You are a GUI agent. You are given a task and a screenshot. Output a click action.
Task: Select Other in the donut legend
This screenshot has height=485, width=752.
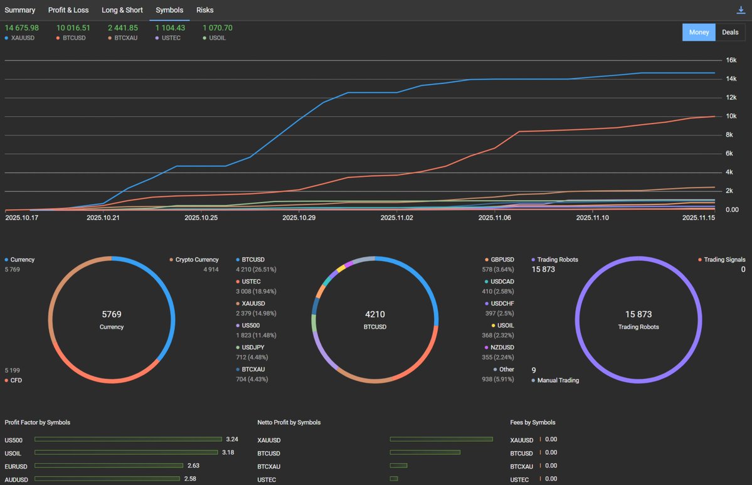(504, 370)
